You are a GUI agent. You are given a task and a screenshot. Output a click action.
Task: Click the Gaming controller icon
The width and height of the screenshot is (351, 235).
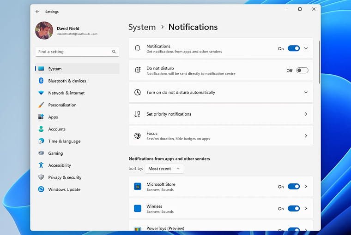pos(41,153)
